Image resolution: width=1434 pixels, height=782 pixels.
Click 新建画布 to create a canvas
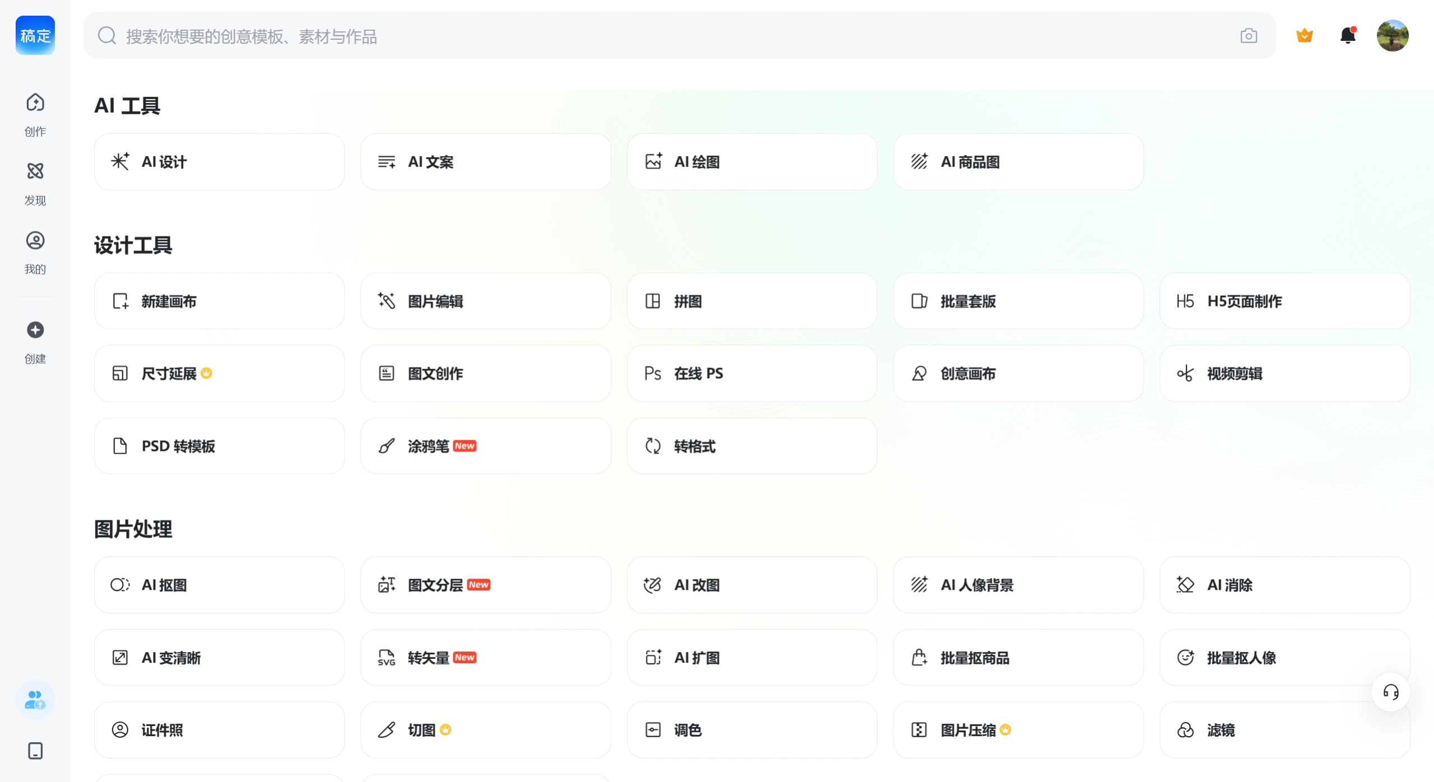219,301
